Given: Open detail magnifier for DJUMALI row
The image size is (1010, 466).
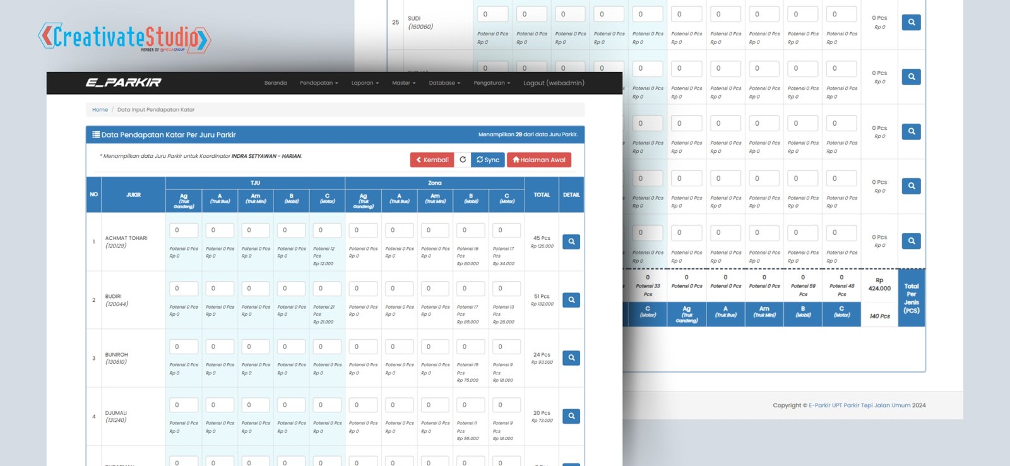Looking at the screenshot, I should (x=571, y=416).
